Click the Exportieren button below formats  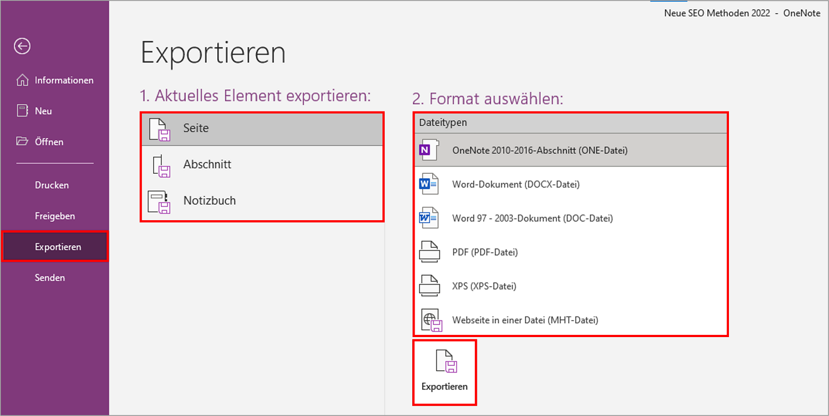click(x=444, y=372)
